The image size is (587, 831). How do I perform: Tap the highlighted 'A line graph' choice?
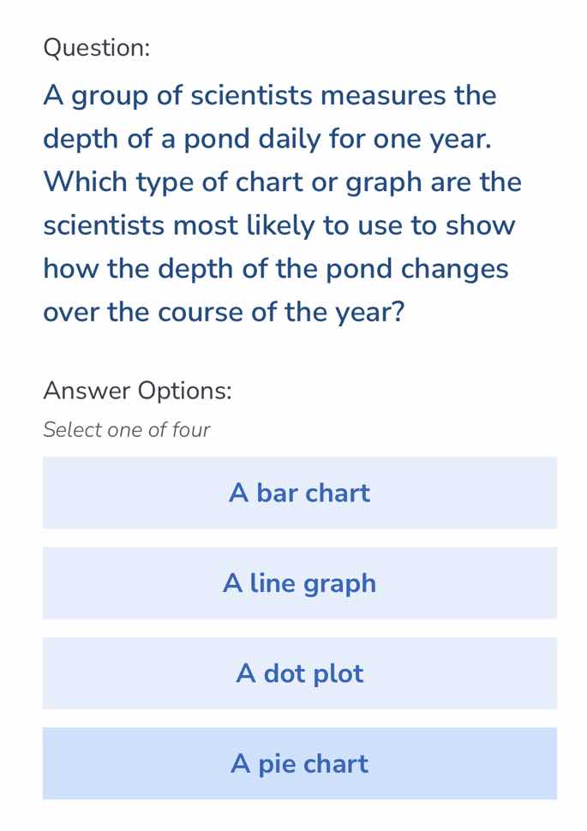(x=299, y=583)
